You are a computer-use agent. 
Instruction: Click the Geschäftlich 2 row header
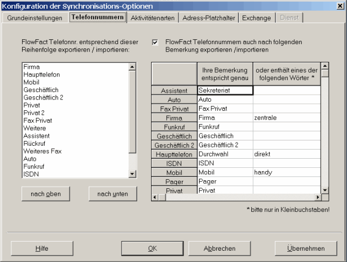pyautogui.click(x=174, y=145)
